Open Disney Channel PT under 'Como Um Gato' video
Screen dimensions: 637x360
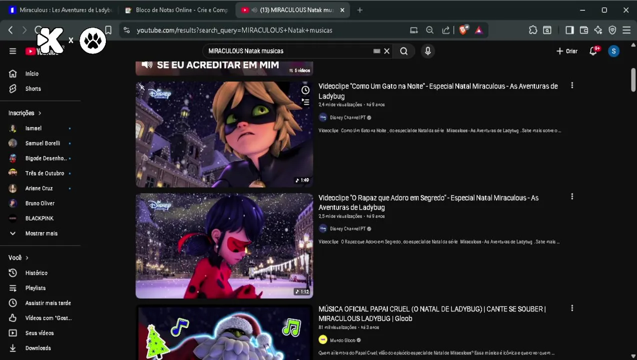348,117
